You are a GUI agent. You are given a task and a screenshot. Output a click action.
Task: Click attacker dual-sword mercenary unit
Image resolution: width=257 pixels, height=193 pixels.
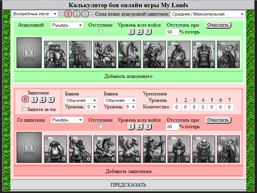pyautogui.click(x=204, y=54)
